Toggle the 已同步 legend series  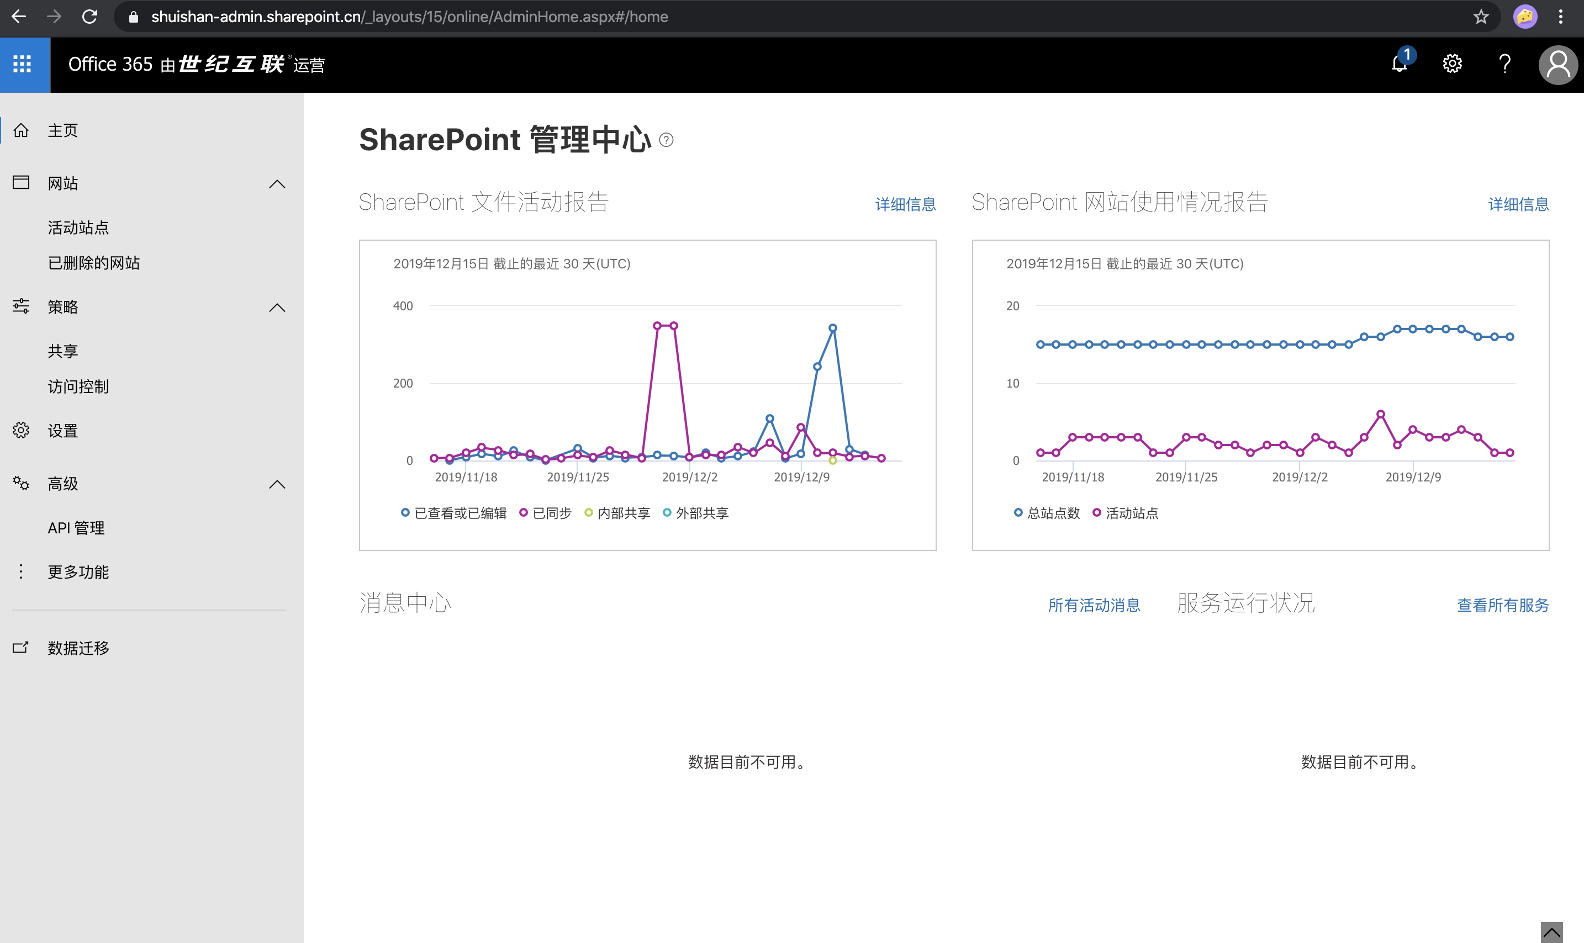(x=545, y=513)
